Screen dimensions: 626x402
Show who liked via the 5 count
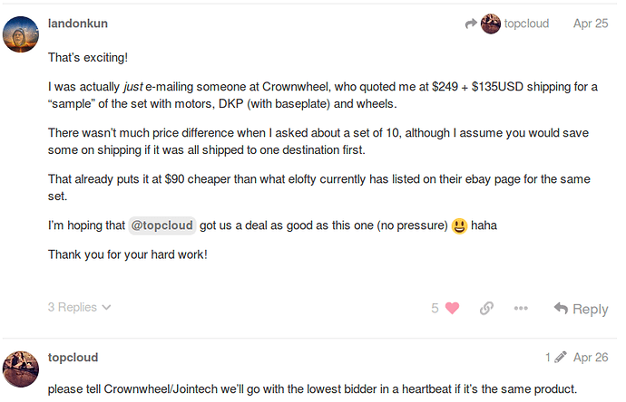tap(435, 308)
